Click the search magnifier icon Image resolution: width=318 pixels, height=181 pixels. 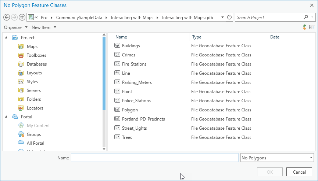point(306,17)
